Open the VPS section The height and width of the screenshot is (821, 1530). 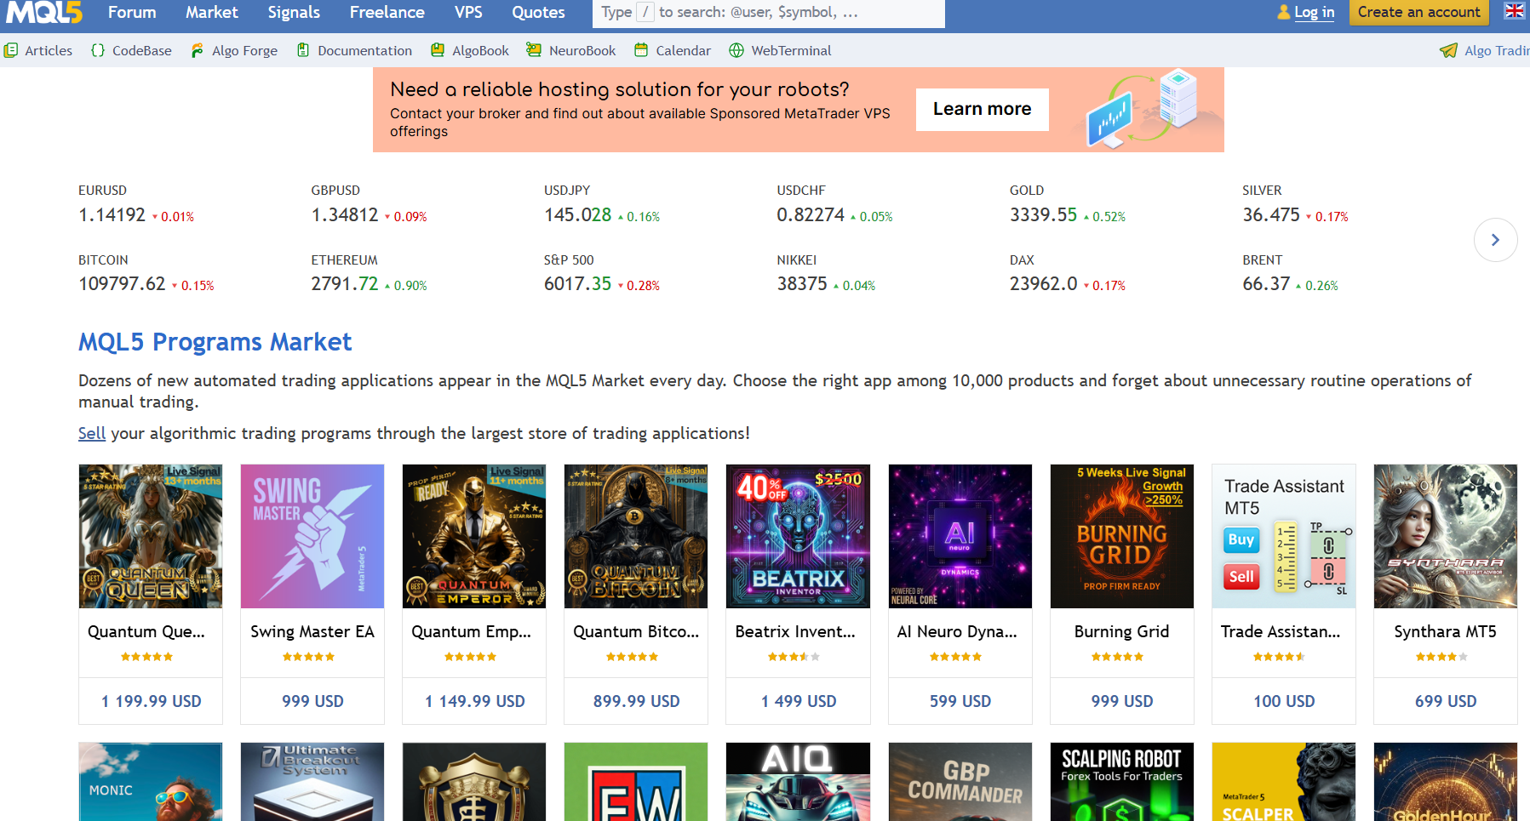[x=468, y=12]
